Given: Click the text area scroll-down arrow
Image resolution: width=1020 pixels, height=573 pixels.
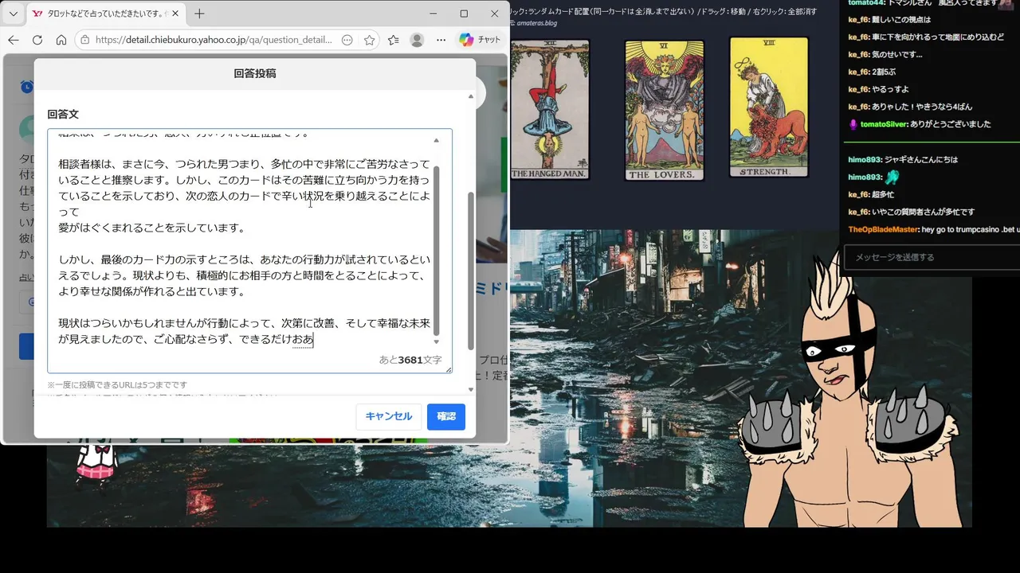Looking at the screenshot, I should 436,341.
